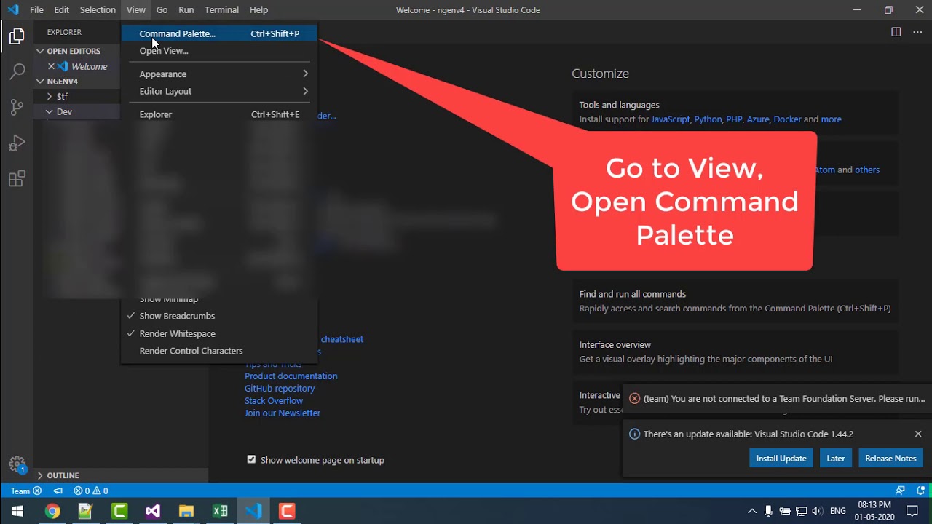Click the Later button
This screenshot has width=932, height=524.
(x=836, y=458)
